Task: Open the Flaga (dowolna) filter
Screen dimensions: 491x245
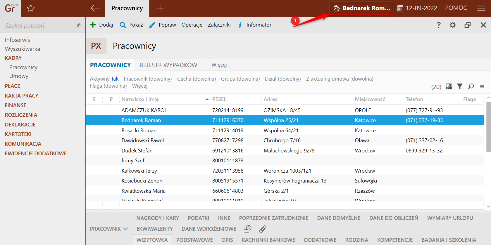Action: pyautogui.click(x=108, y=86)
